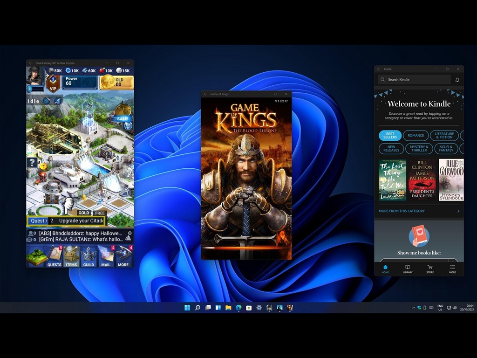Viewport: 477px width, 358px height.
Task: Open More From This Category link
Action: click(402, 211)
